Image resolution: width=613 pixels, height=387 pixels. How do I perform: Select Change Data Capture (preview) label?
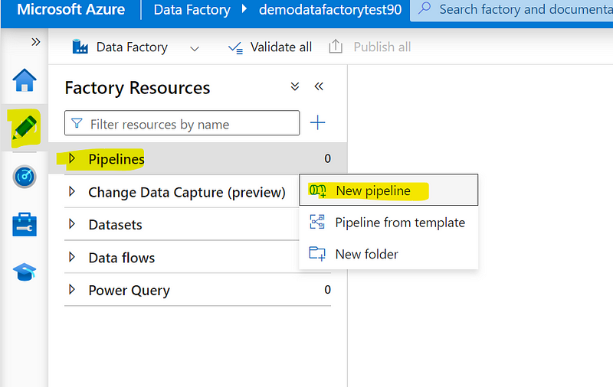(x=187, y=192)
